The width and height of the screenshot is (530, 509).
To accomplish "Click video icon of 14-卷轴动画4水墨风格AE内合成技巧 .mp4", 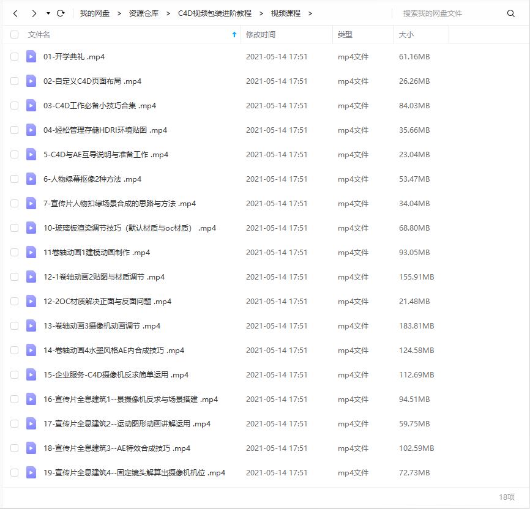I will click(31, 350).
